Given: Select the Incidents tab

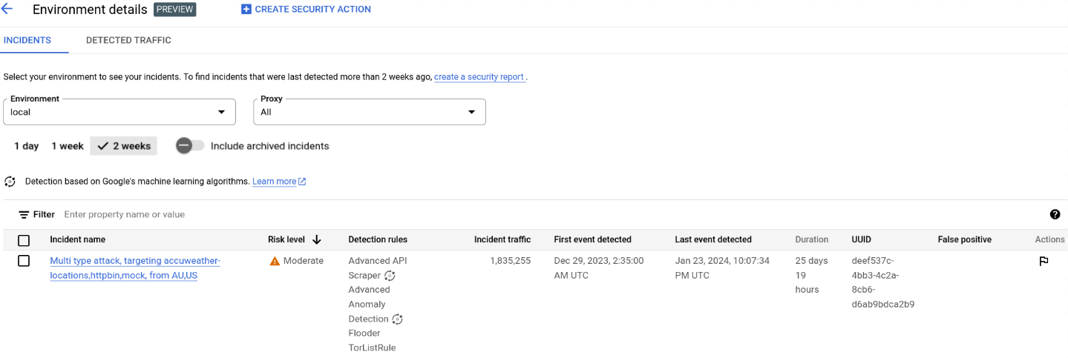Looking at the screenshot, I should tap(27, 40).
